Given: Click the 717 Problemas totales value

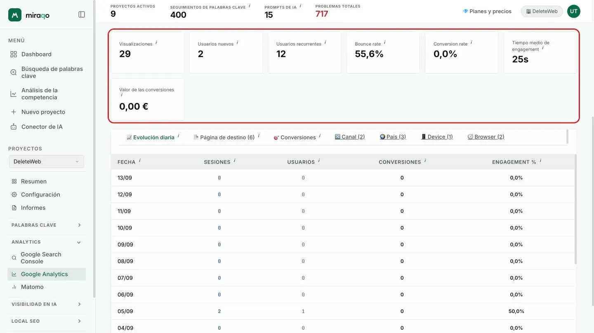Looking at the screenshot, I should tap(322, 14).
